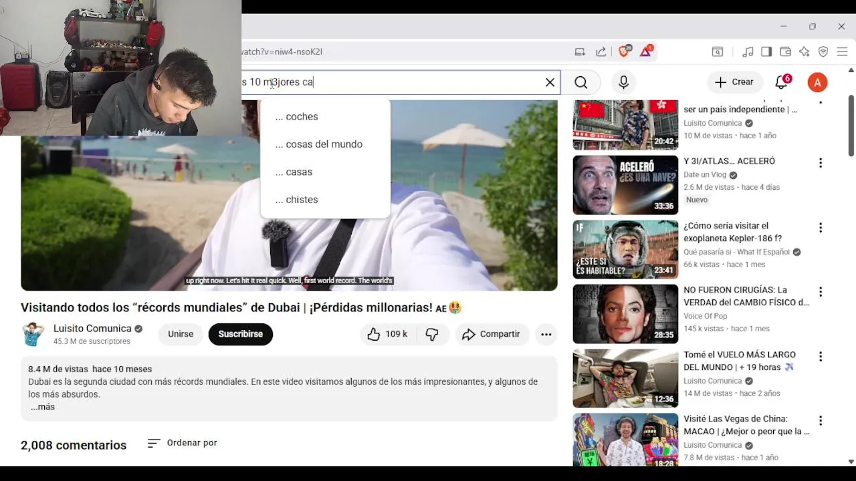Open the Luisito Comunica channel name link
Viewport: 856px width, 481px height.
click(92, 328)
